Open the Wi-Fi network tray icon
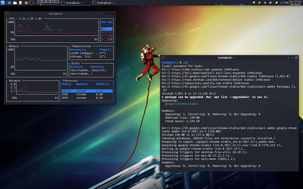Screen dimensions: 303x189 (x=254, y=3)
